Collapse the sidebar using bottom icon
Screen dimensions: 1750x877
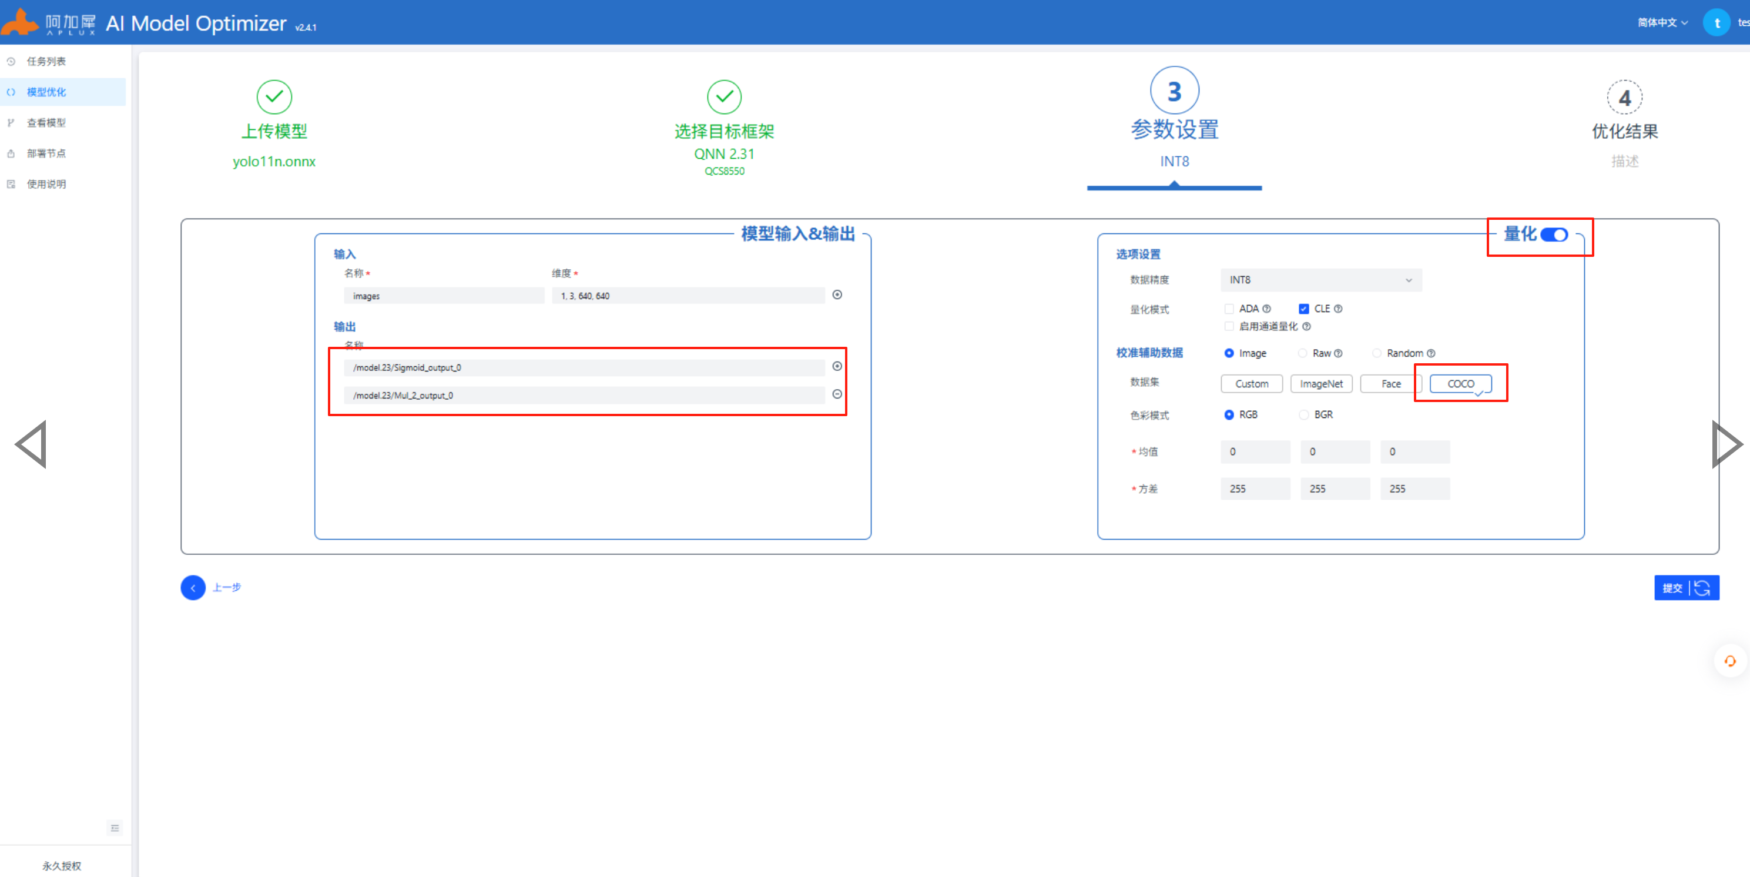[115, 828]
